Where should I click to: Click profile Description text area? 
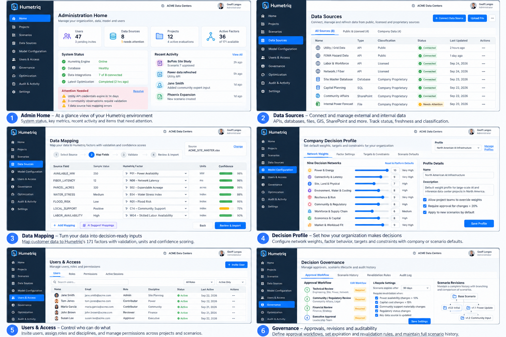click(x=458, y=190)
